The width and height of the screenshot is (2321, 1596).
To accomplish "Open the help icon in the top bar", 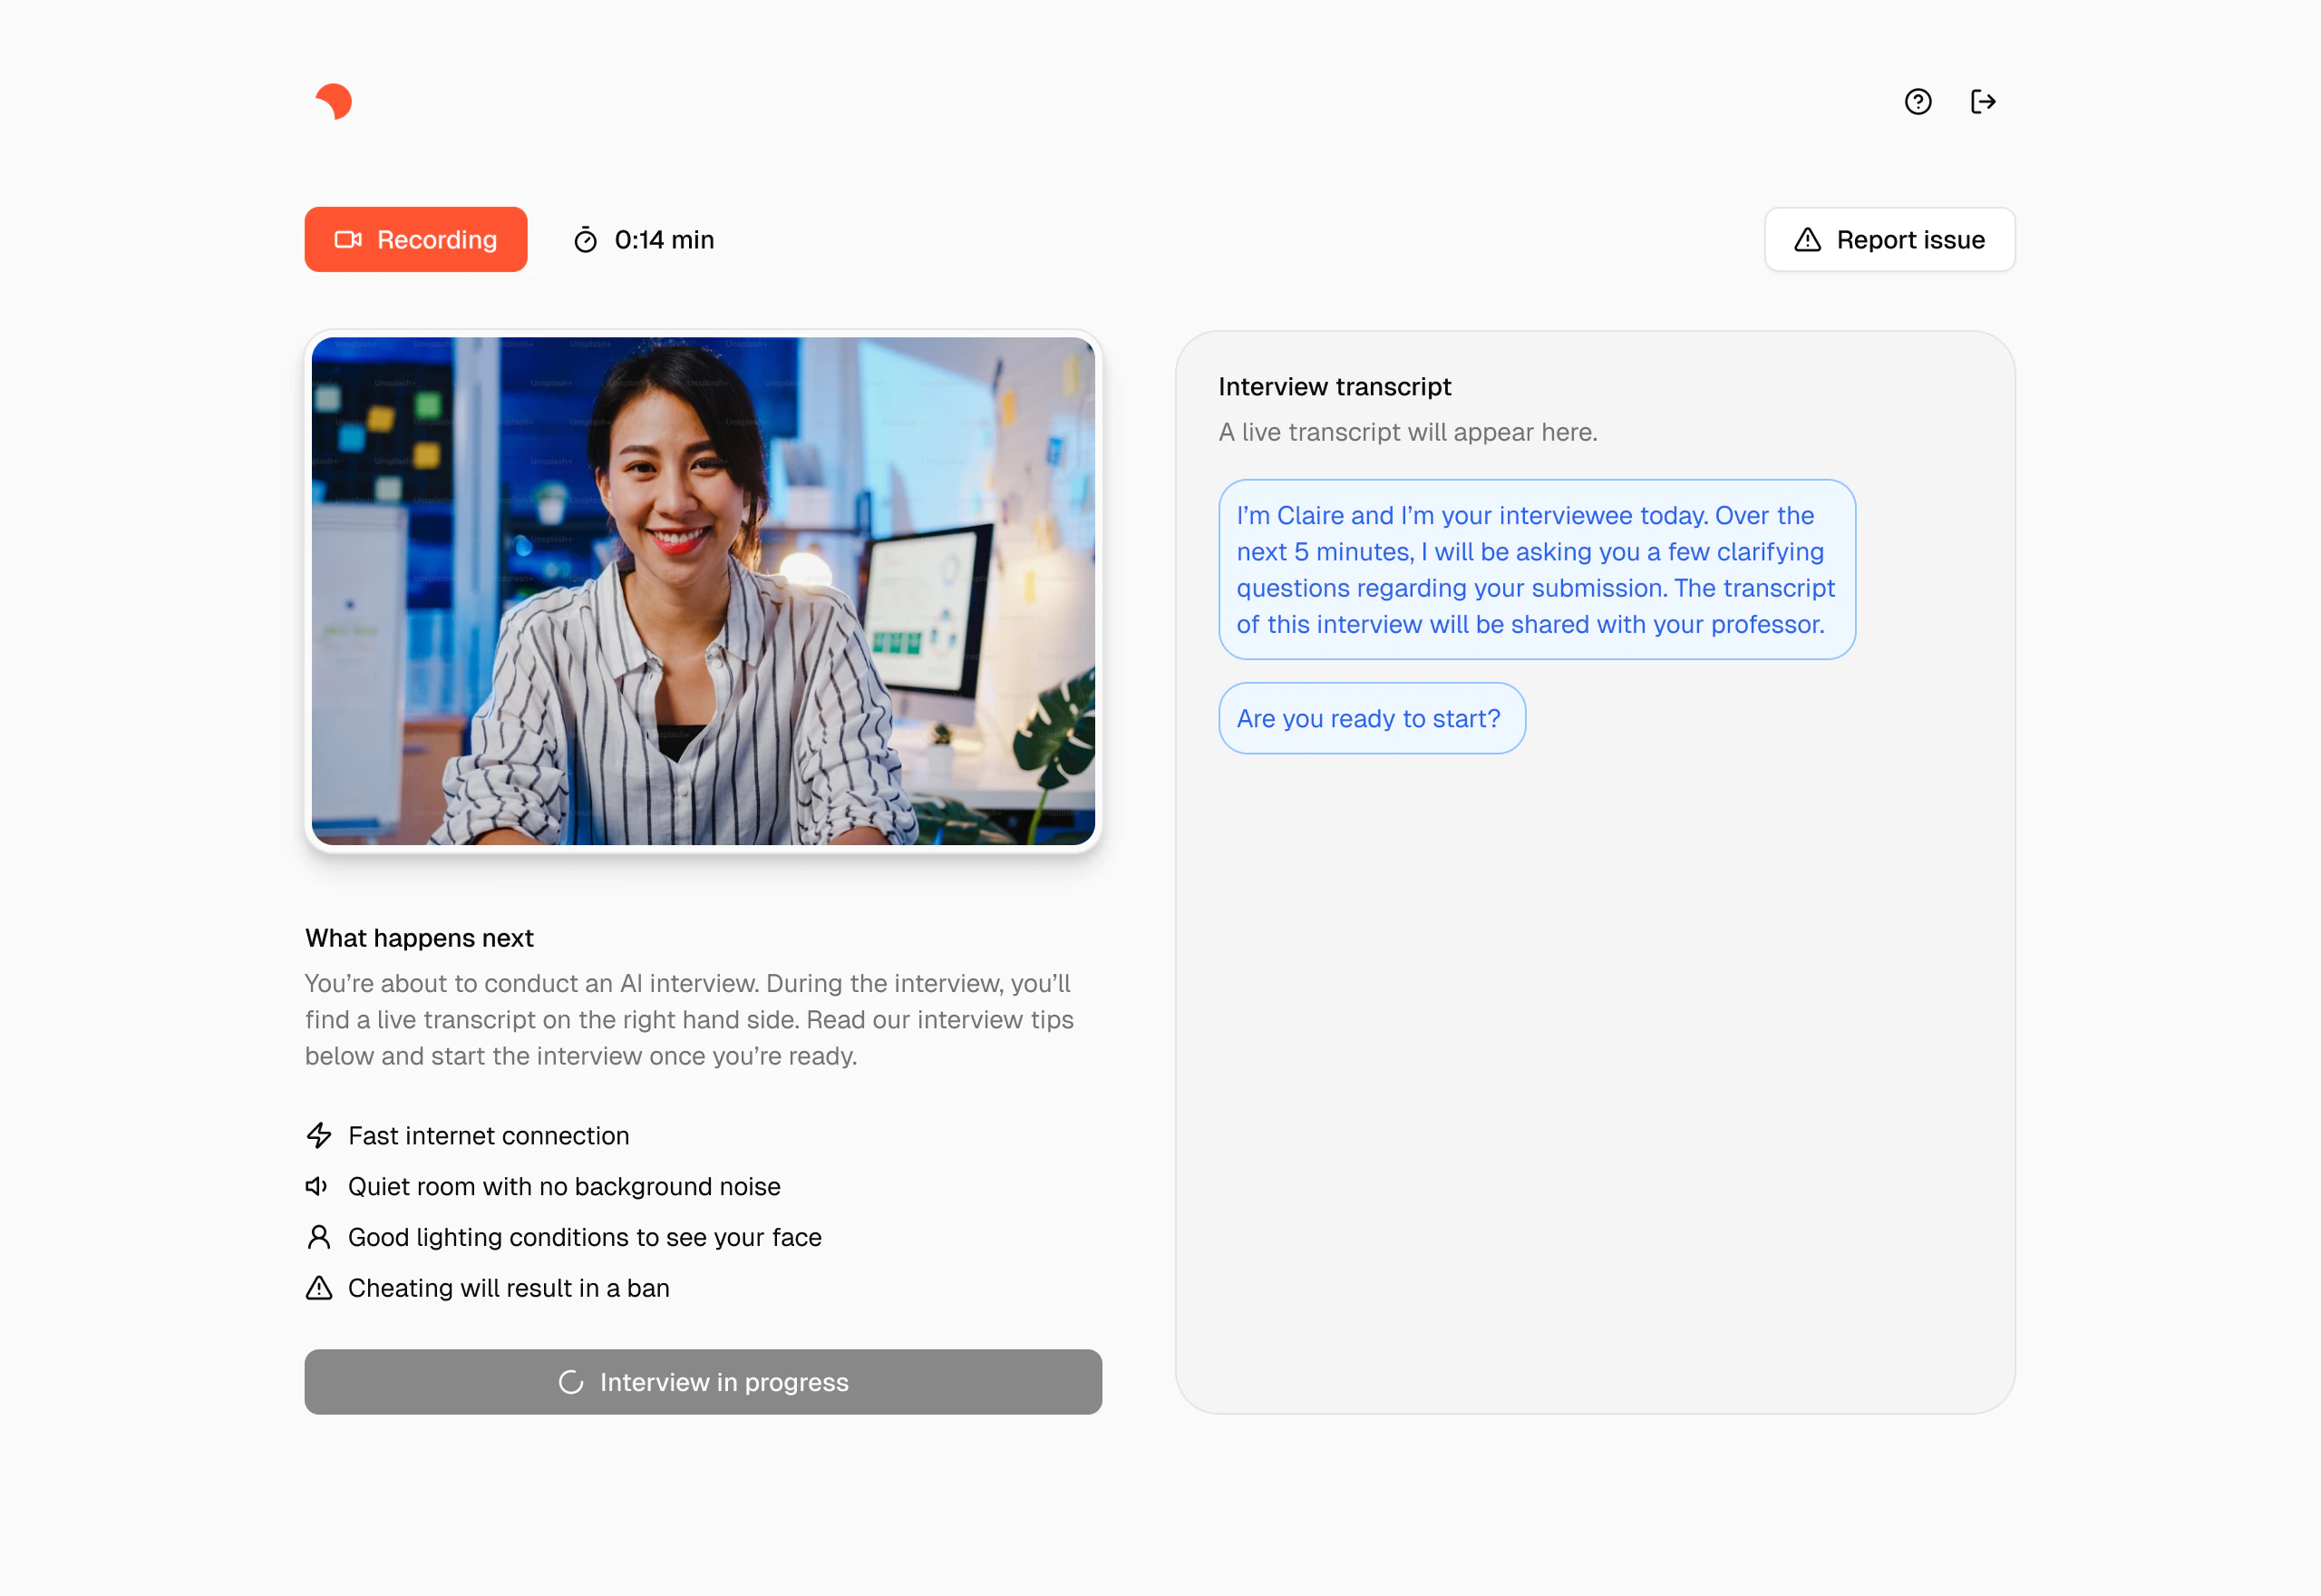I will click(x=1918, y=101).
